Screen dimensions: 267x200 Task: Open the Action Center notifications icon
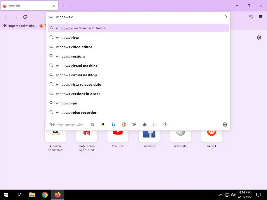pos(258,195)
